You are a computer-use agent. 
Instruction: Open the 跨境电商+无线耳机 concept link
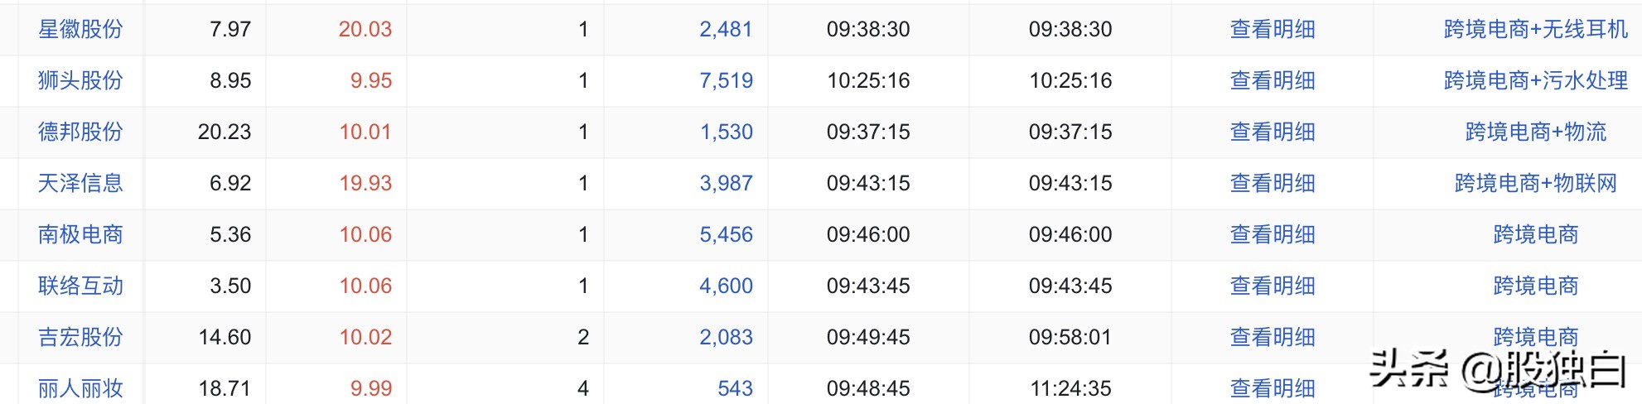[1535, 29]
